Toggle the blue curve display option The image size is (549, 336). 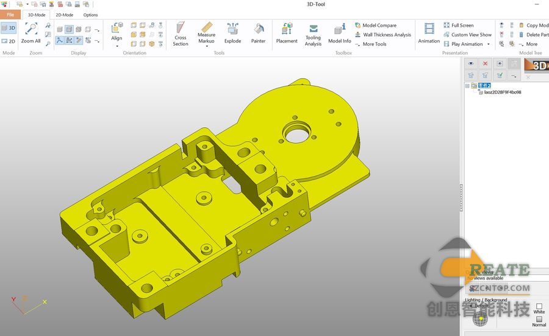click(60, 41)
